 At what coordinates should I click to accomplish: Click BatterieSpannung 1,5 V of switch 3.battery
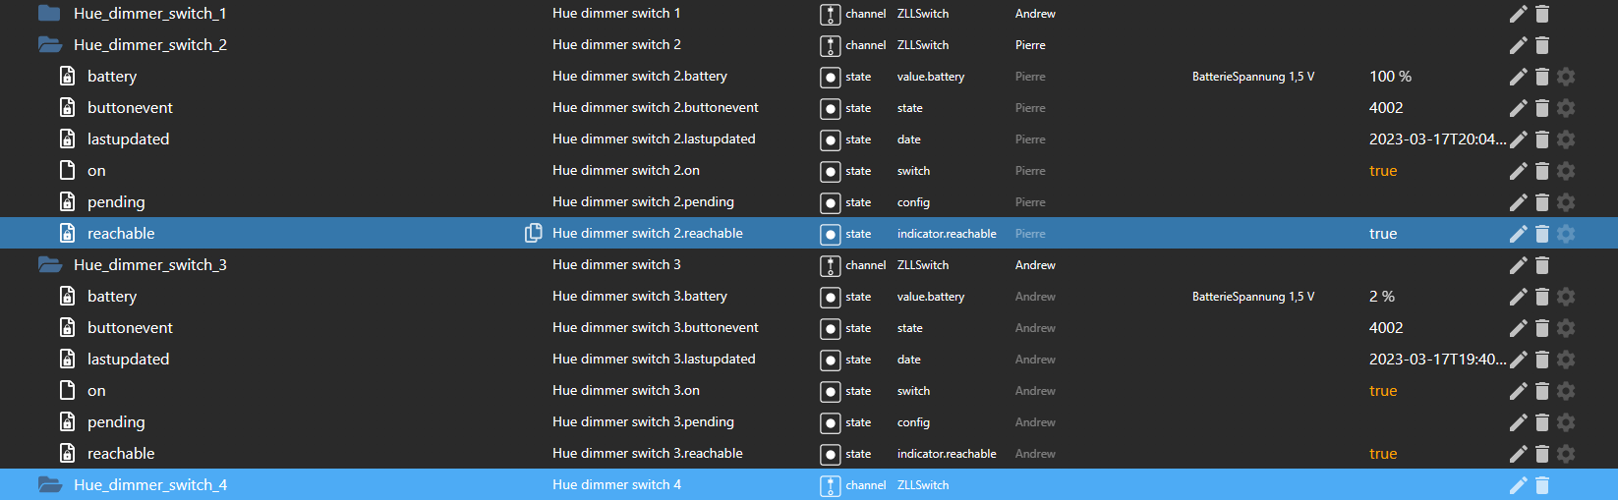[x=1253, y=297]
